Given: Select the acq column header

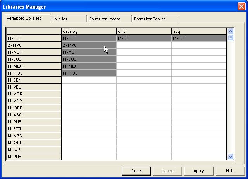Looking at the screenshot, I should pos(199,31).
